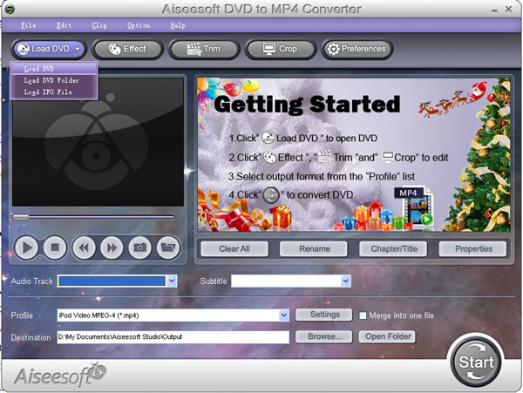
Task: Click the Getting Started heading text
Action: click(x=307, y=105)
